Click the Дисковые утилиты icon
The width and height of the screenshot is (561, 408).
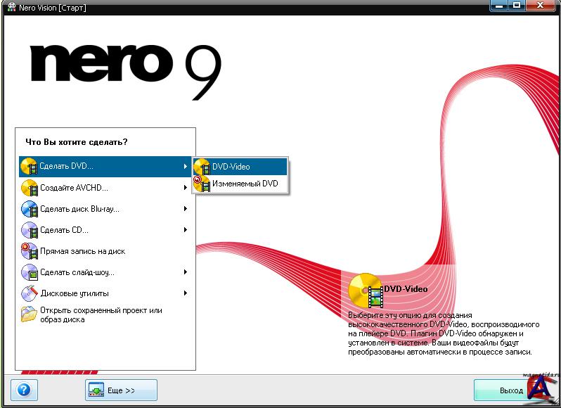pos(30,293)
